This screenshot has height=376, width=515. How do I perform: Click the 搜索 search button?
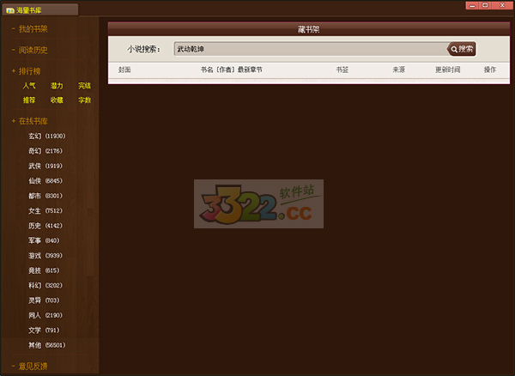click(462, 49)
